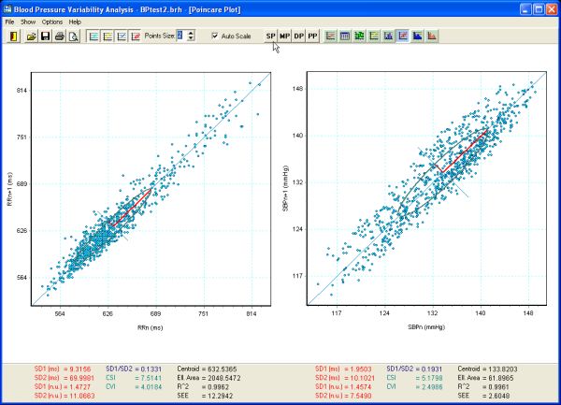
Task: Click the exit door icon in toolbar
Action: 13,36
